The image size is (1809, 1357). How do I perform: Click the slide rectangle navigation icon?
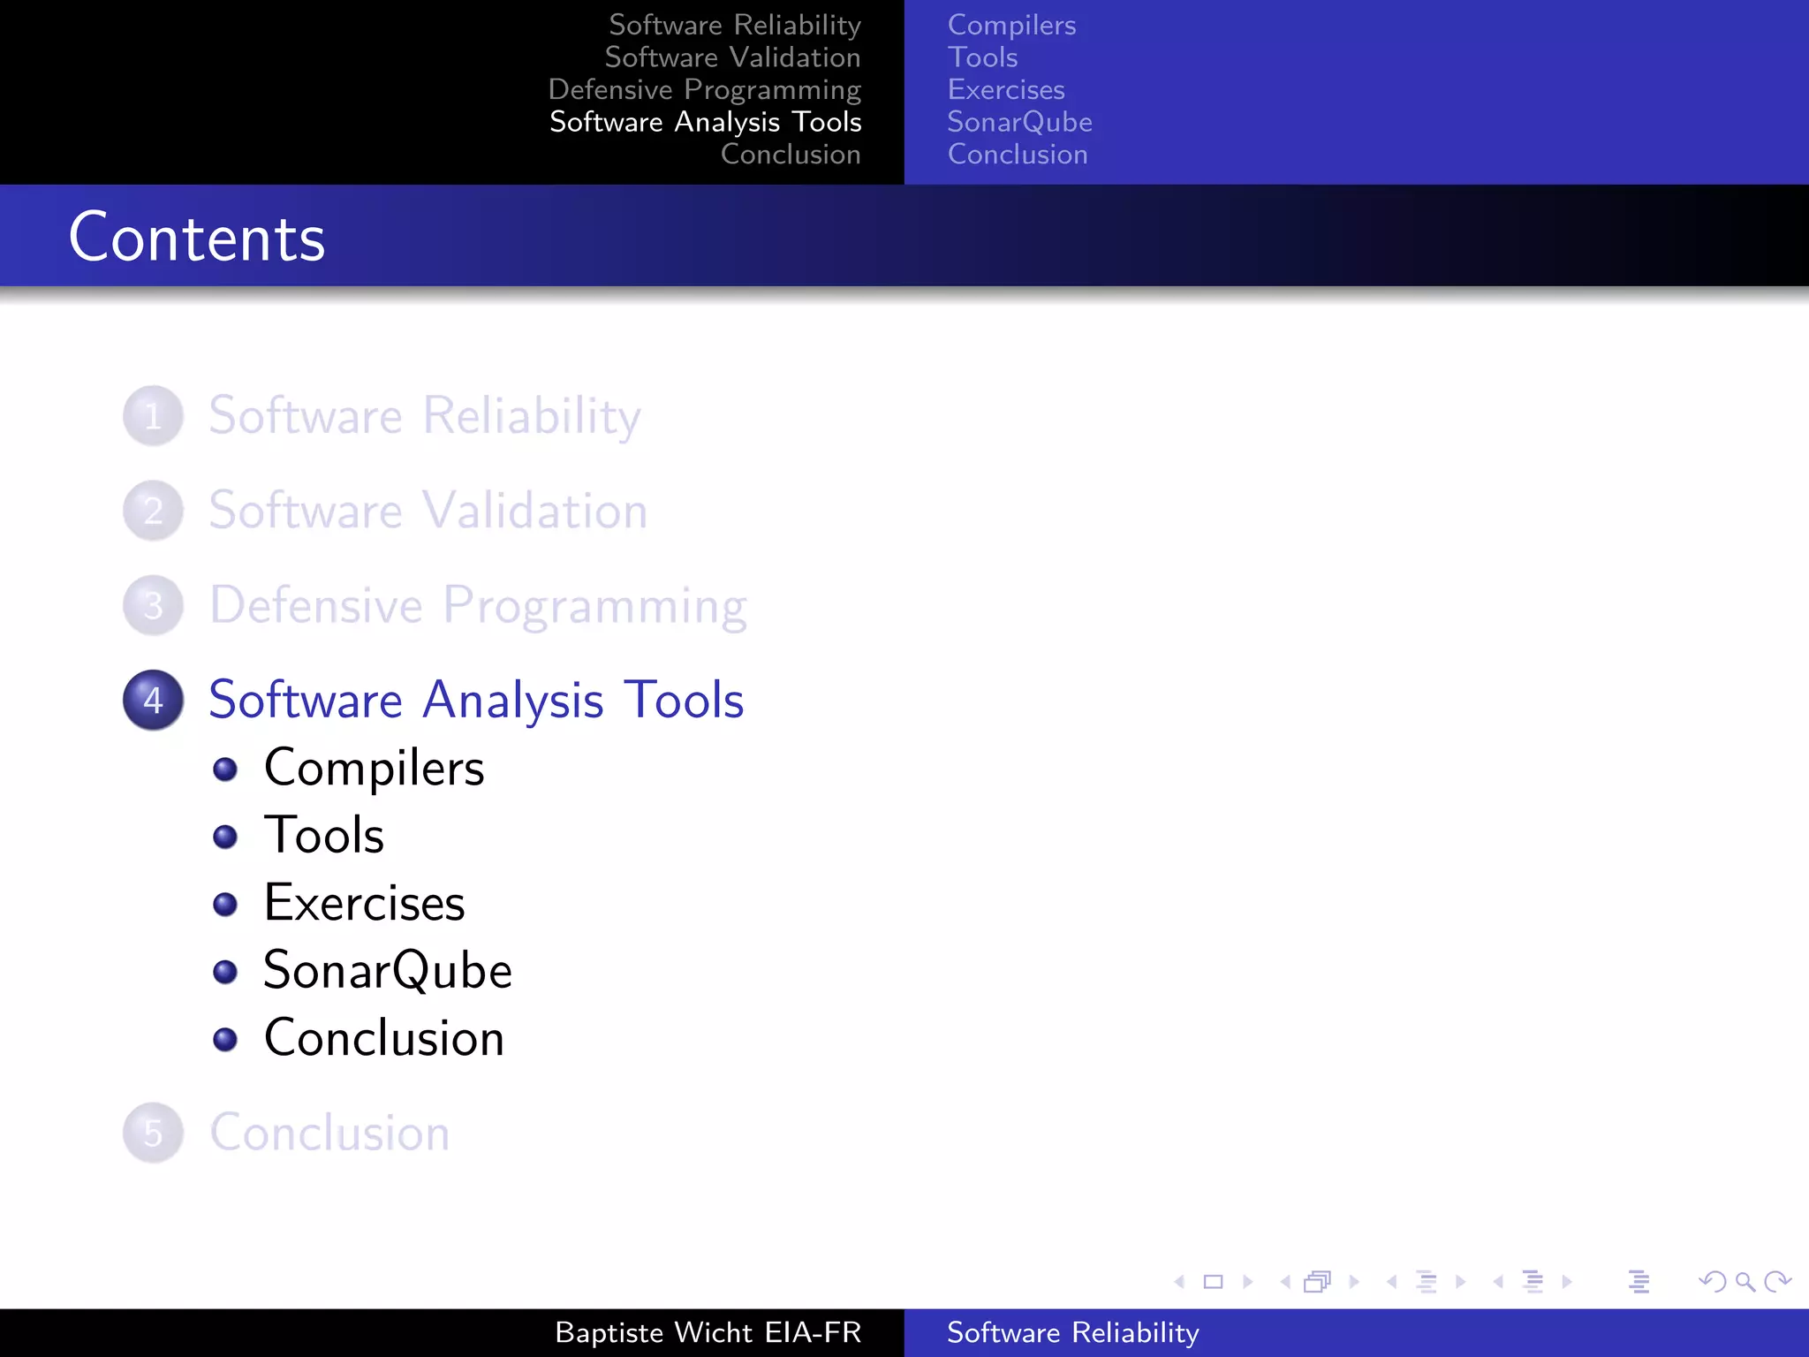pos(1214,1282)
